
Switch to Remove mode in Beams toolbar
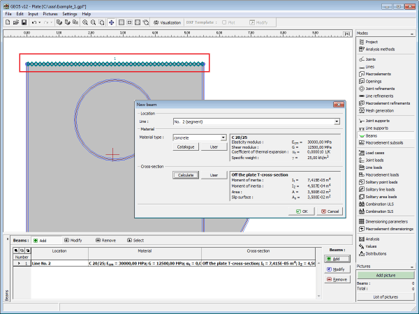(105, 240)
